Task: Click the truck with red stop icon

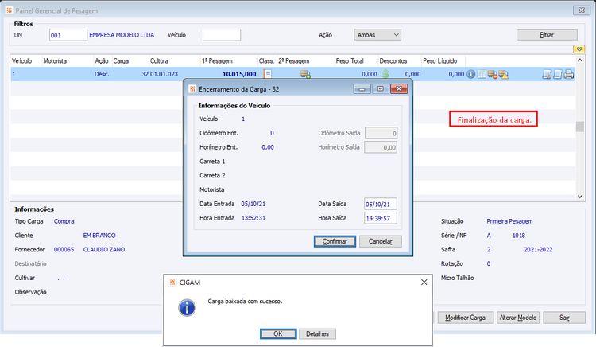Action: [x=493, y=74]
